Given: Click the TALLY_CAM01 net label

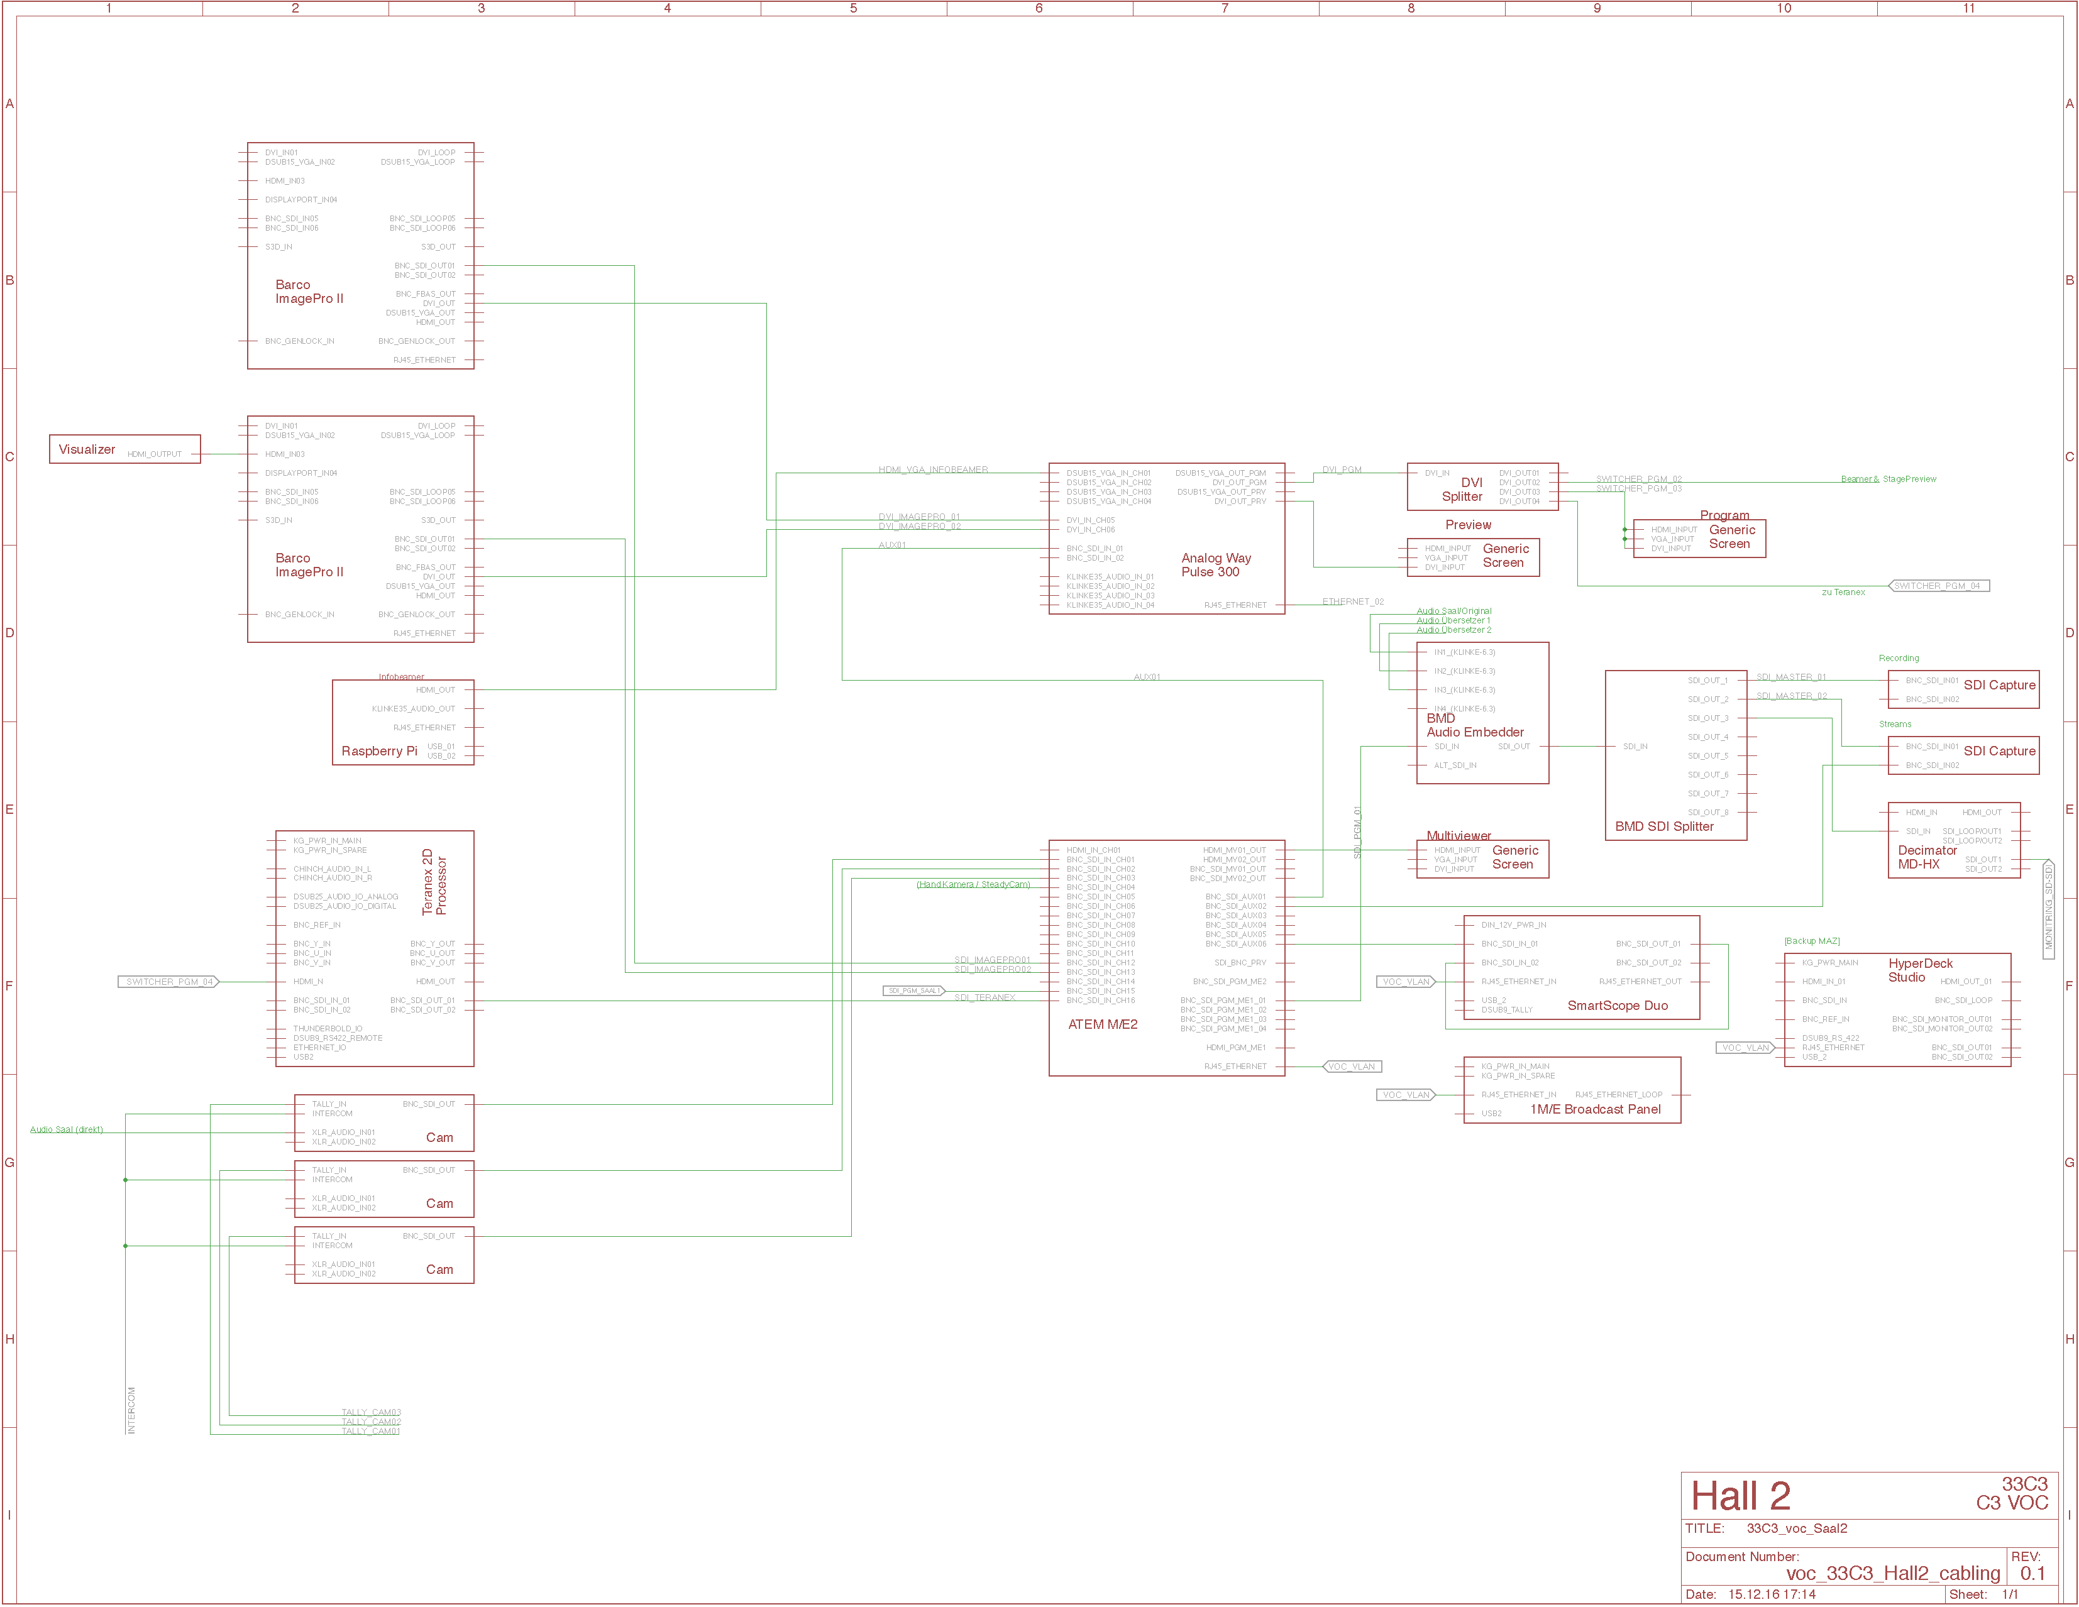Looking at the screenshot, I should click(370, 1431).
